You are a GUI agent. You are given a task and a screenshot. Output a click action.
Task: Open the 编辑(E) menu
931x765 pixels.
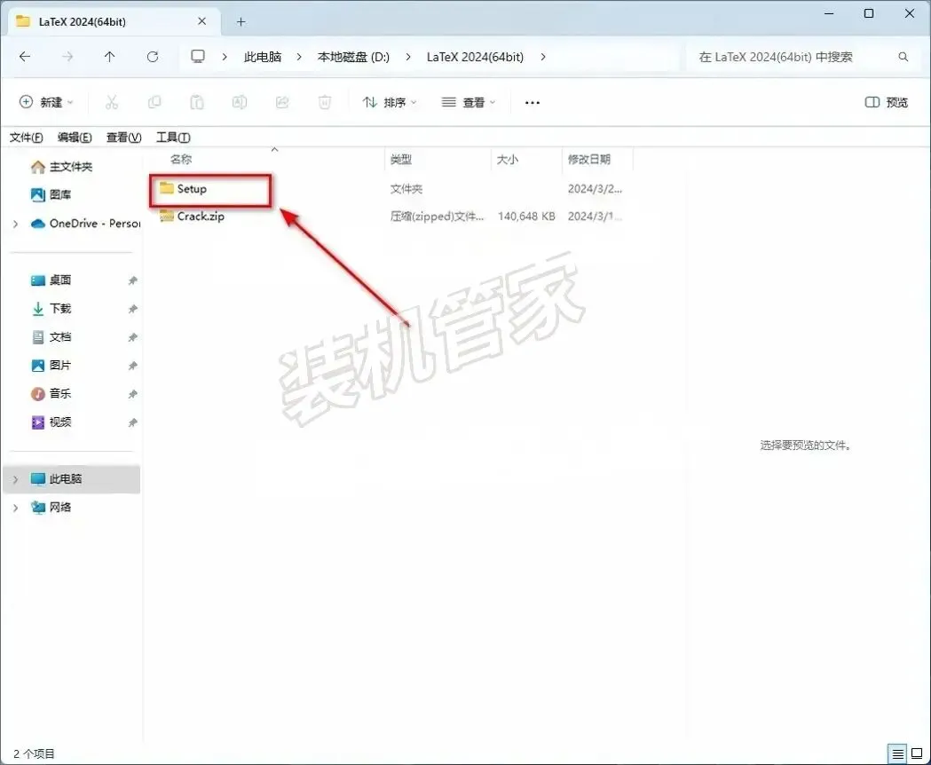coord(75,138)
